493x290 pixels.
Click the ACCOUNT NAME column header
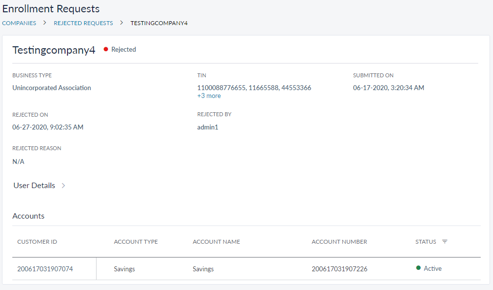pyautogui.click(x=216, y=242)
